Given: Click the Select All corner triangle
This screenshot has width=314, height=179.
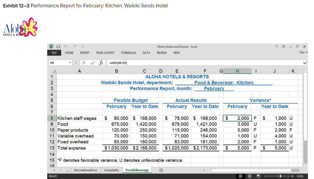Looking at the screenshot, I should pos(54,71).
